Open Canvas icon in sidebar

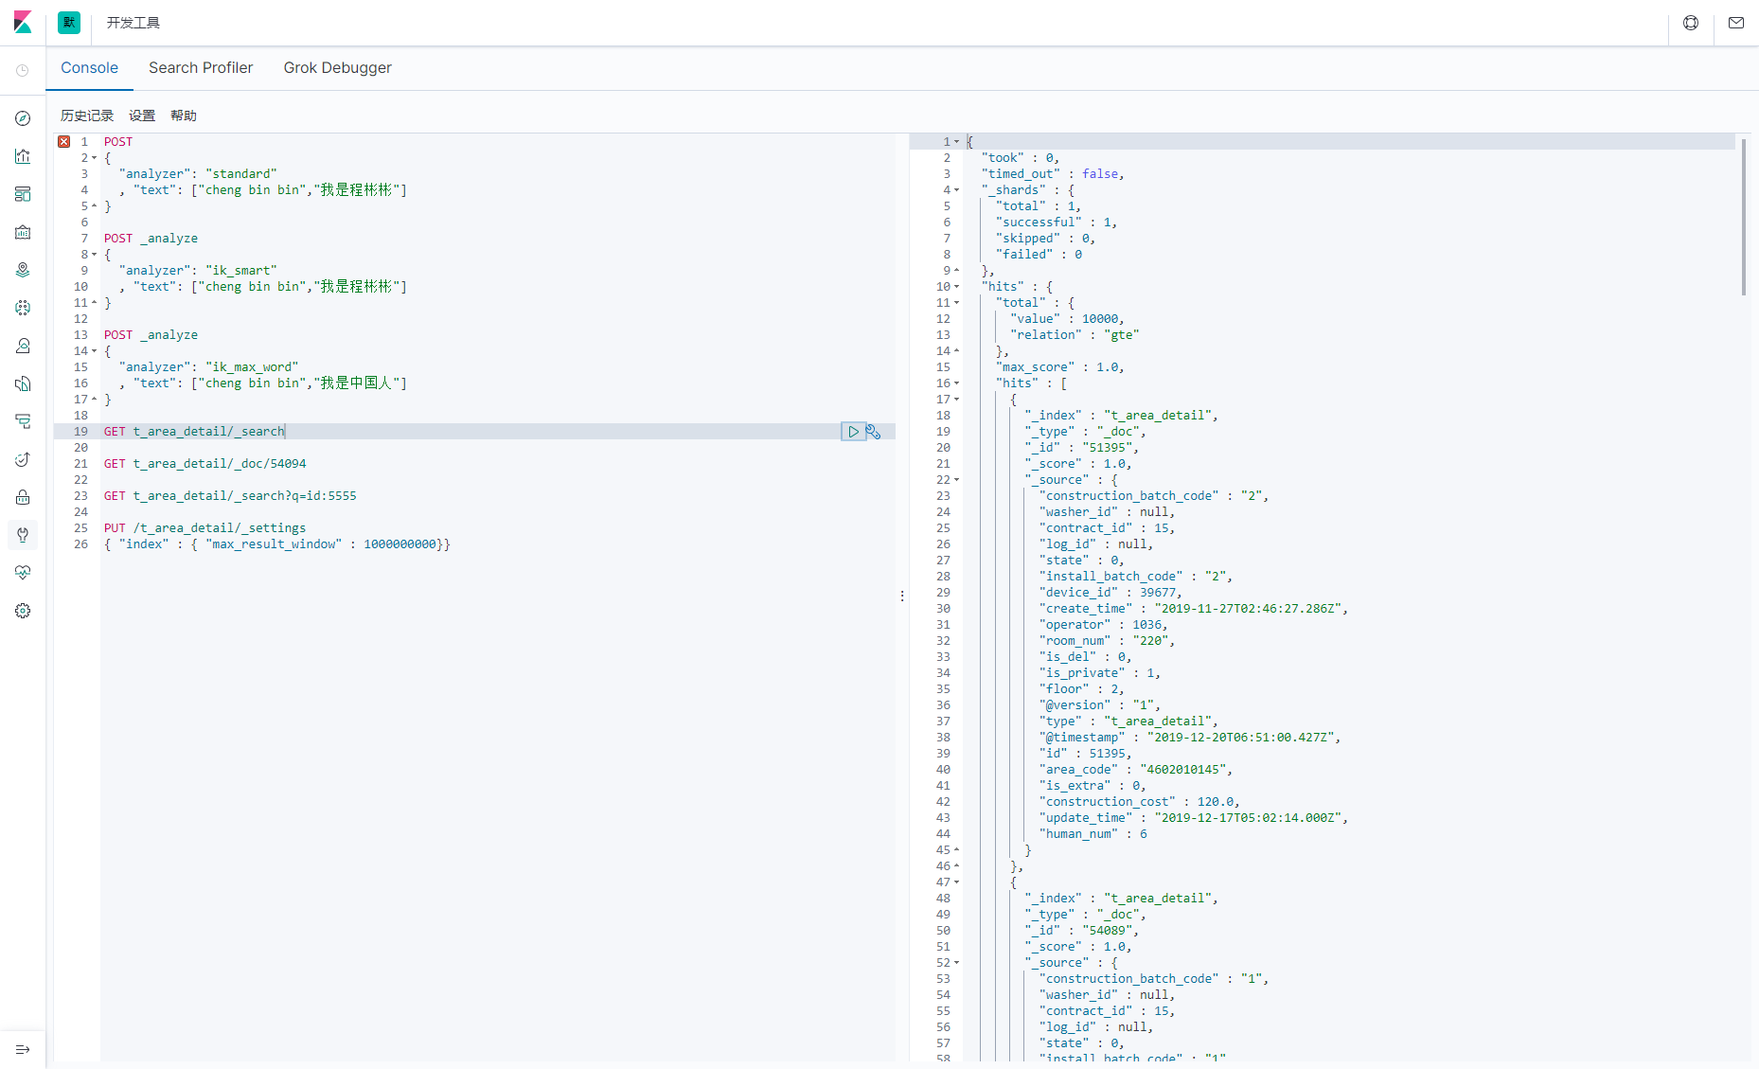coord(23,232)
